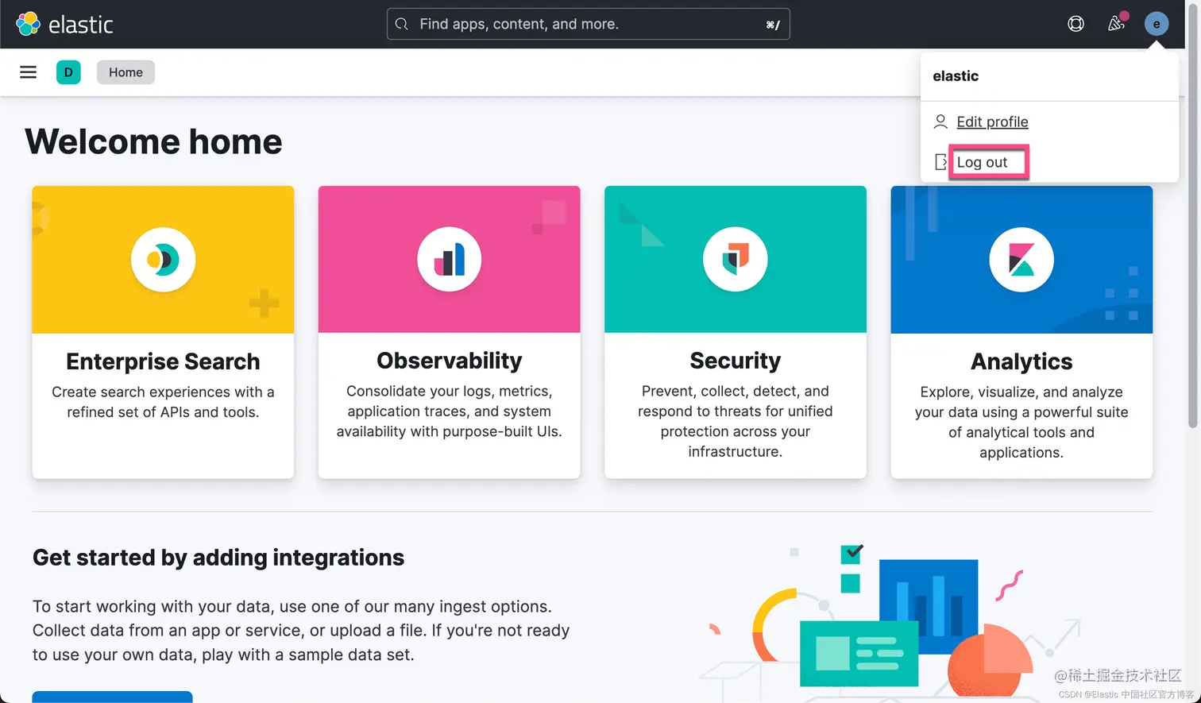1201x703 pixels.
Task: Click the log out door icon
Action: [x=940, y=162]
